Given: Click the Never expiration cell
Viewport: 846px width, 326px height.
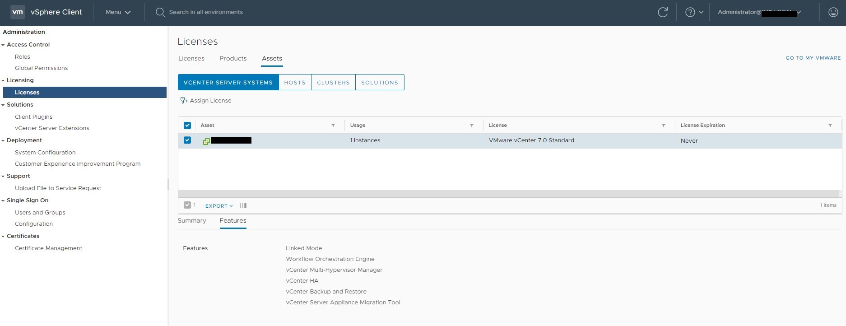Looking at the screenshot, I should pyautogui.click(x=689, y=141).
